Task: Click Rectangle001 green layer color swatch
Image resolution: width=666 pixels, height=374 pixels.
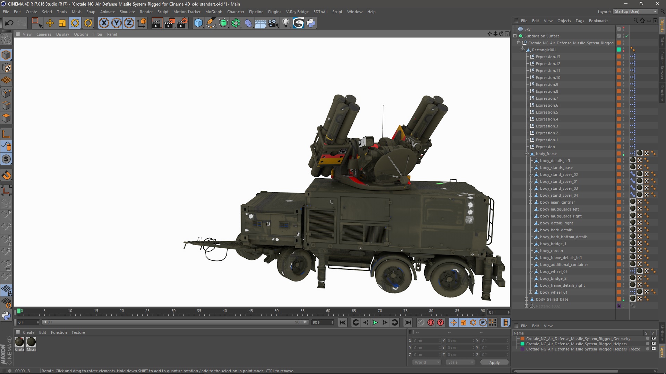Action: [x=619, y=50]
